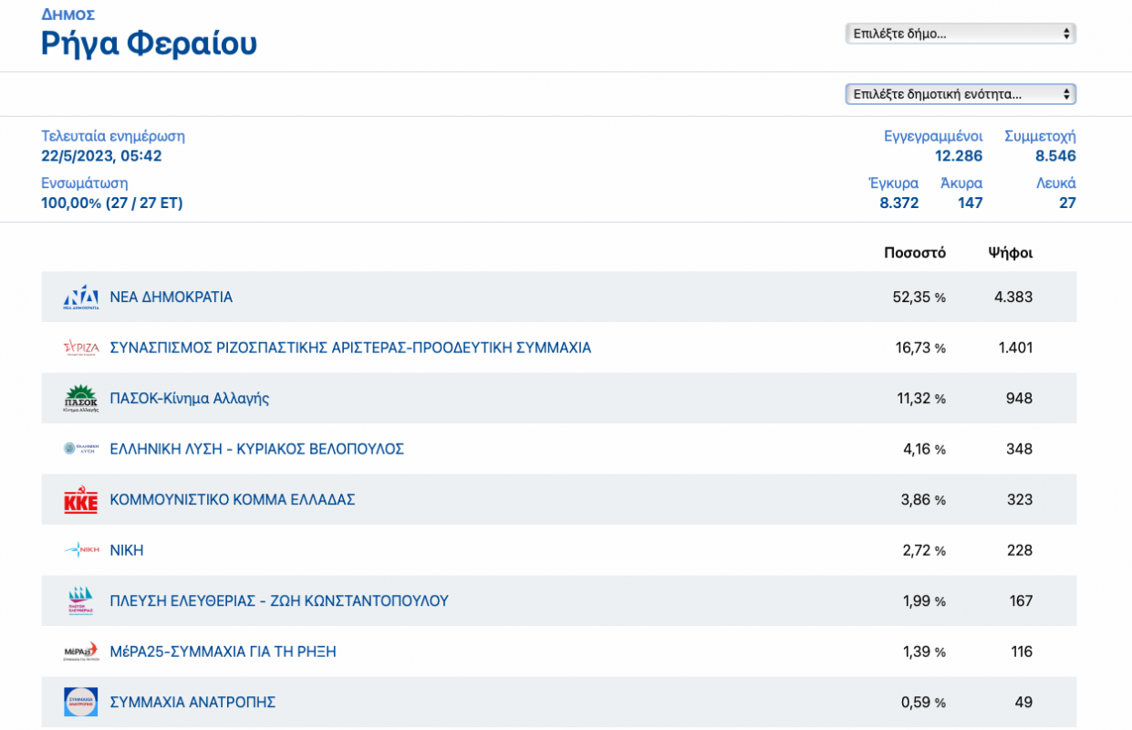Click the valid votes value '8.372'
The width and height of the screenshot is (1132, 730).
point(899,203)
